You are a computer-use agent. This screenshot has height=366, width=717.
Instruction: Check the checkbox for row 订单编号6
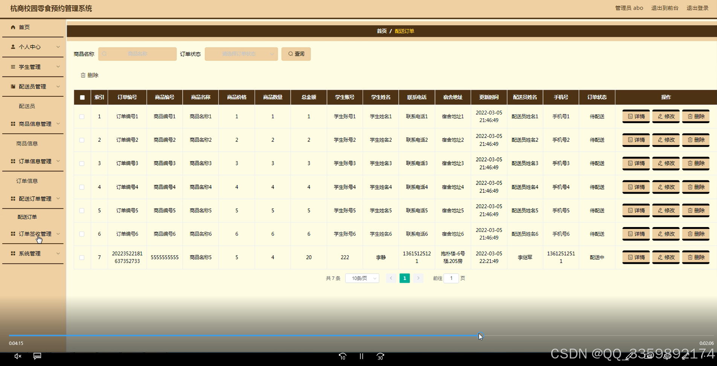point(82,234)
